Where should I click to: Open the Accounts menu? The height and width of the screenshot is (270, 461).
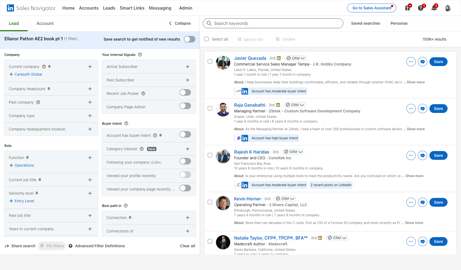pyautogui.click(x=89, y=8)
